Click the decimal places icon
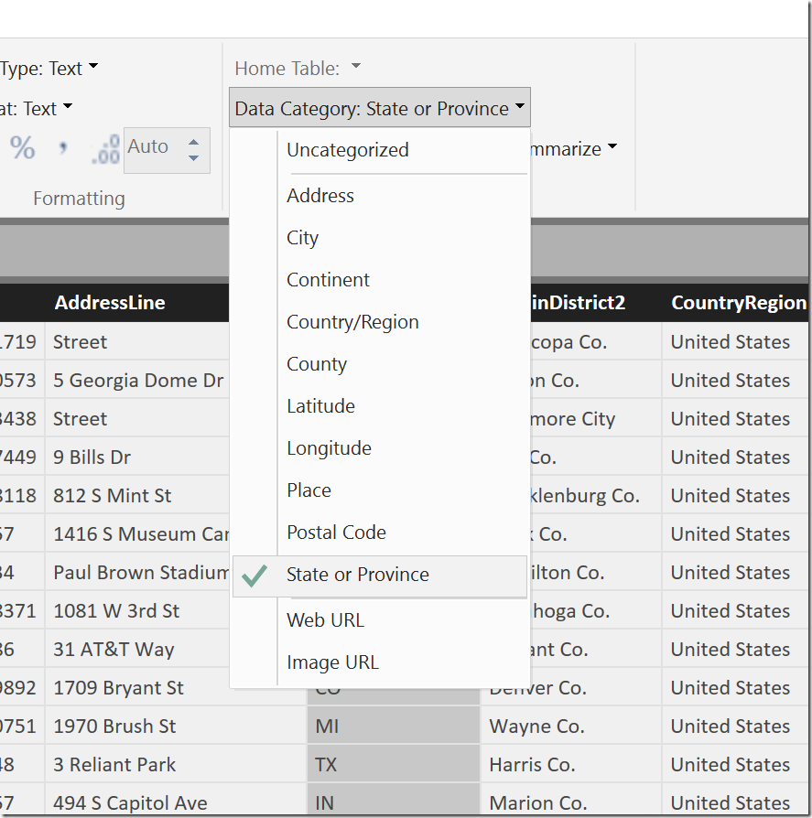Viewport: 812px width, 818px height. (106, 149)
